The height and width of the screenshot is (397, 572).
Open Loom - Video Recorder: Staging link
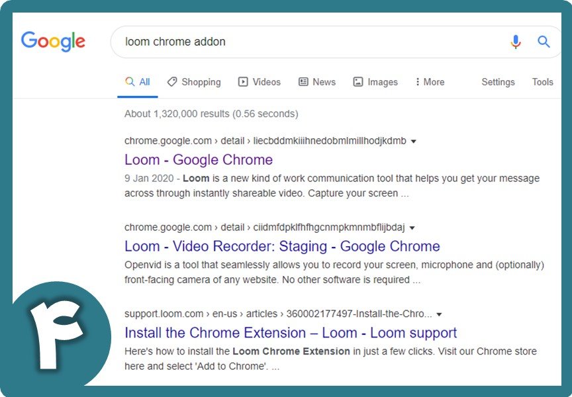282,246
